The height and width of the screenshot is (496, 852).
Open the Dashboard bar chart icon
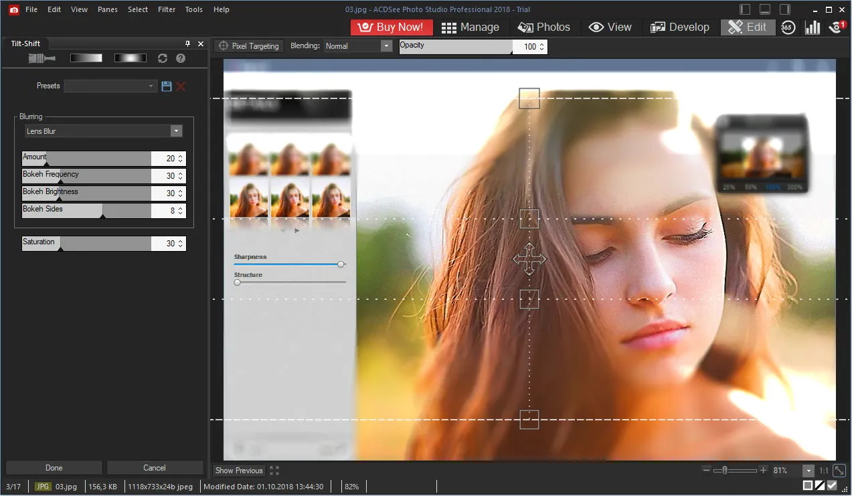[813, 27]
